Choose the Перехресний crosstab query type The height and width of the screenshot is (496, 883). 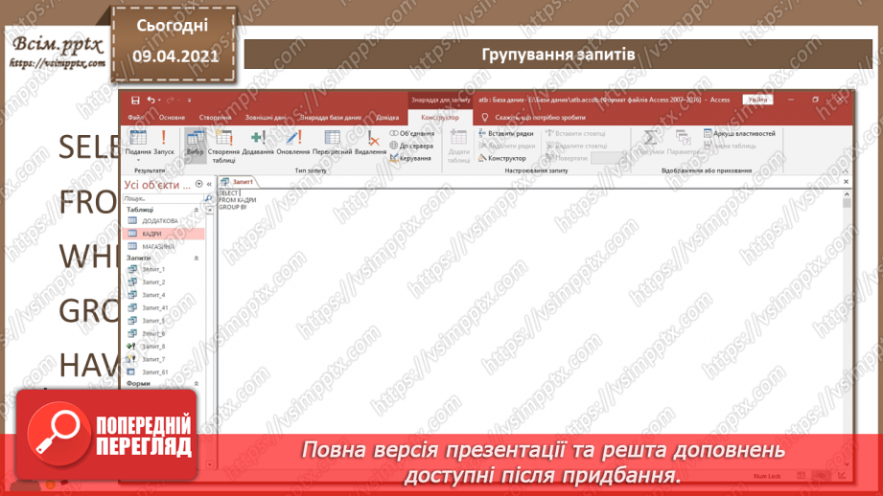(x=333, y=143)
